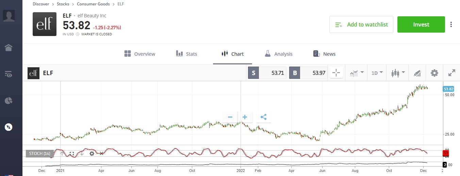Viewport: 460px width, 176px height.
Task: Click the share chart icon
Action: click(263, 117)
